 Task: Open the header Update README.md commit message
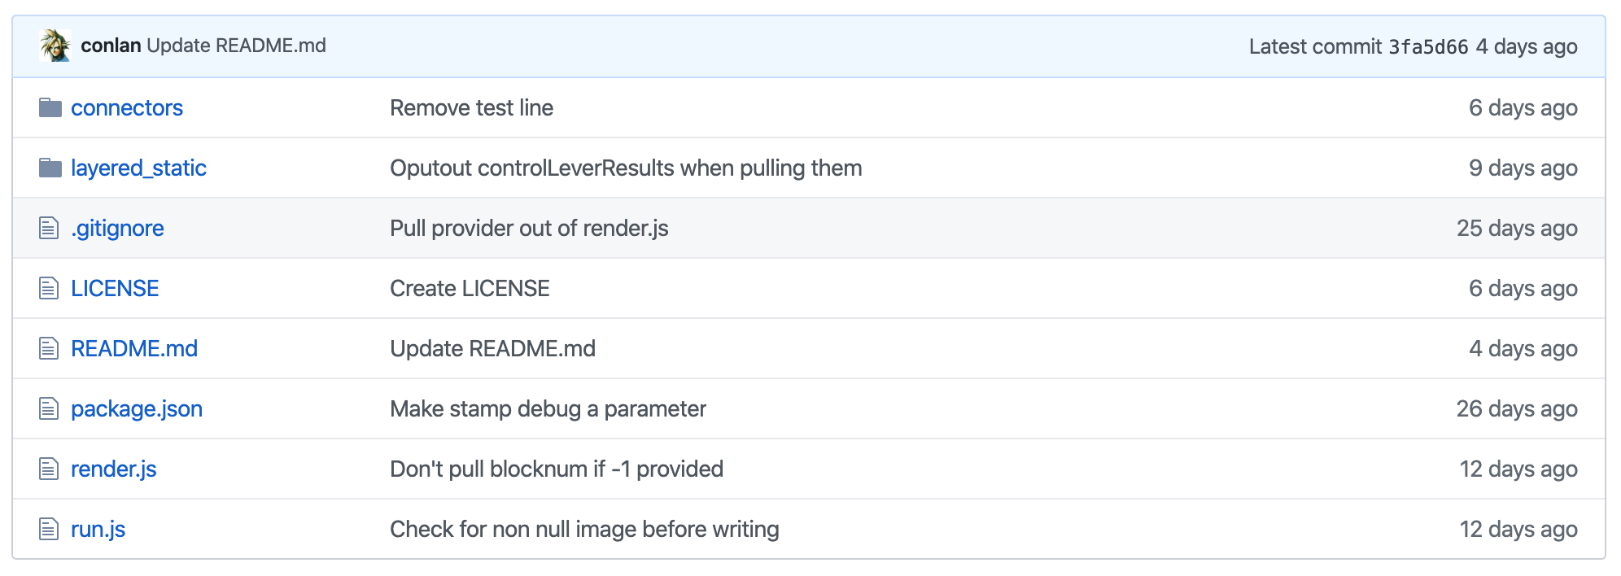coord(237,46)
